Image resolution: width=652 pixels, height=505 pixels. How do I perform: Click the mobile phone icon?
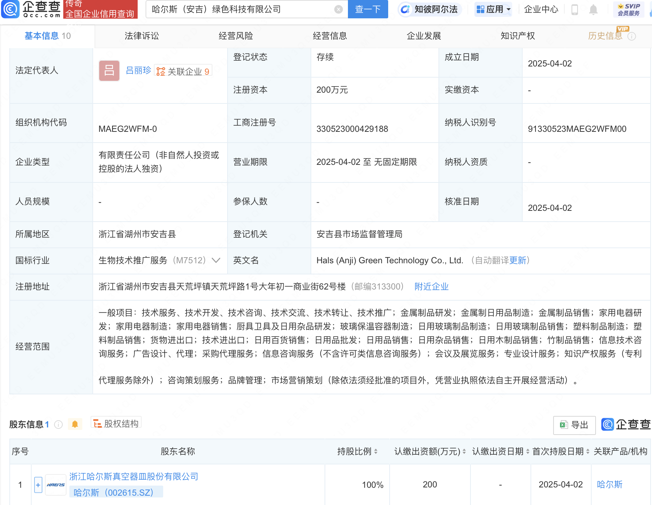(574, 10)
